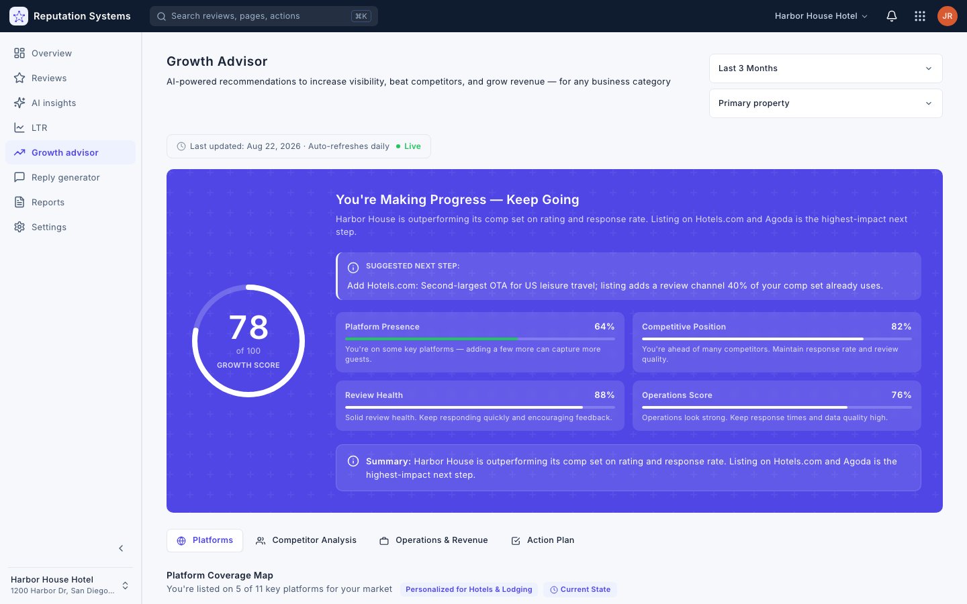Click the Reviews star icon in sidebar
Image resolution: width=967 pixels, height=604 pixels.
[x=19, y=78]
